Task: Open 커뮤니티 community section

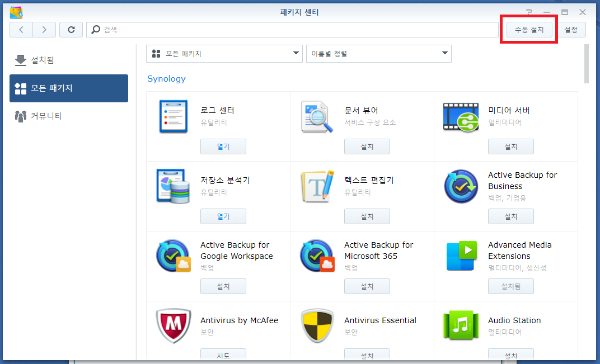Action: point(69,116)
